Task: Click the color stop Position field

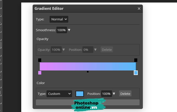Action: (x=106, y=94)
